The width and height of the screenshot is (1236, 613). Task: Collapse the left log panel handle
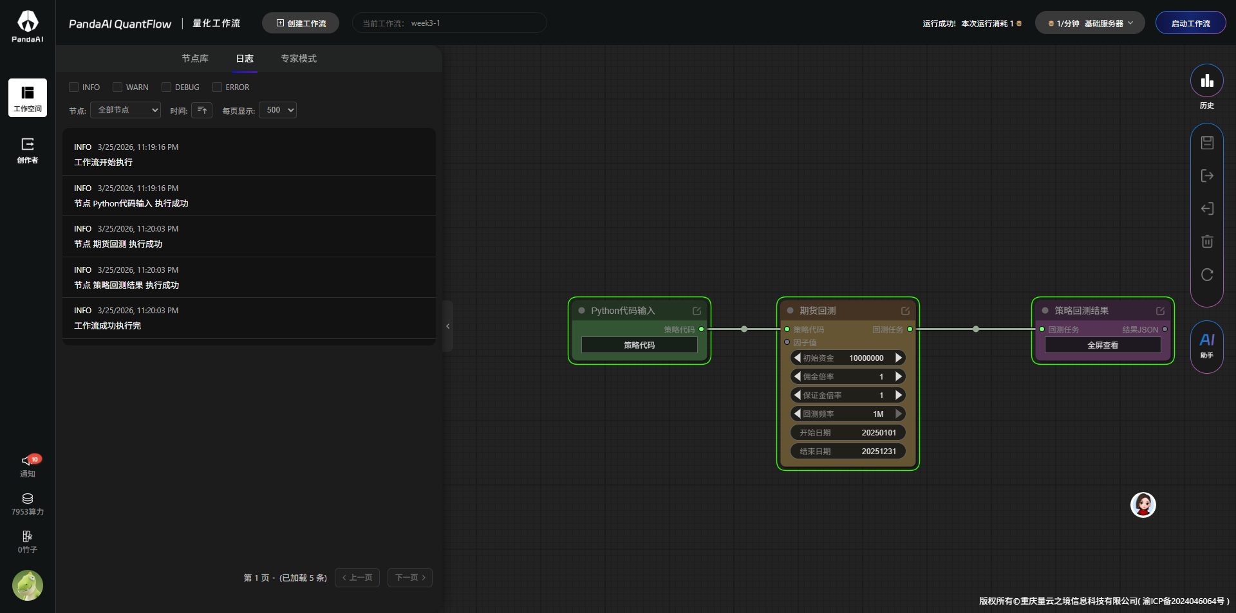[x=448, y=326]
